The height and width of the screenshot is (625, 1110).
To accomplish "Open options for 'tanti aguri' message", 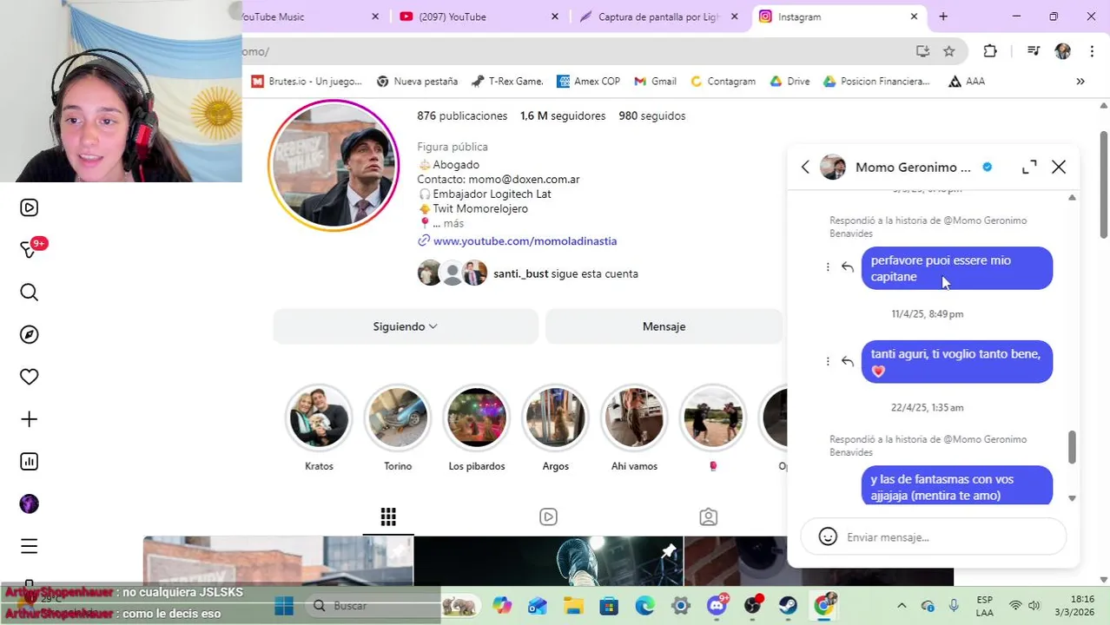I will point(828,361).
